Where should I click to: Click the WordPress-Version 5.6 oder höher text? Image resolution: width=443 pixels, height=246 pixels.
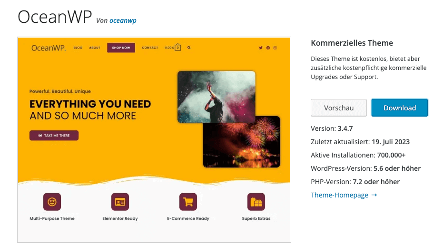[365, 168]
